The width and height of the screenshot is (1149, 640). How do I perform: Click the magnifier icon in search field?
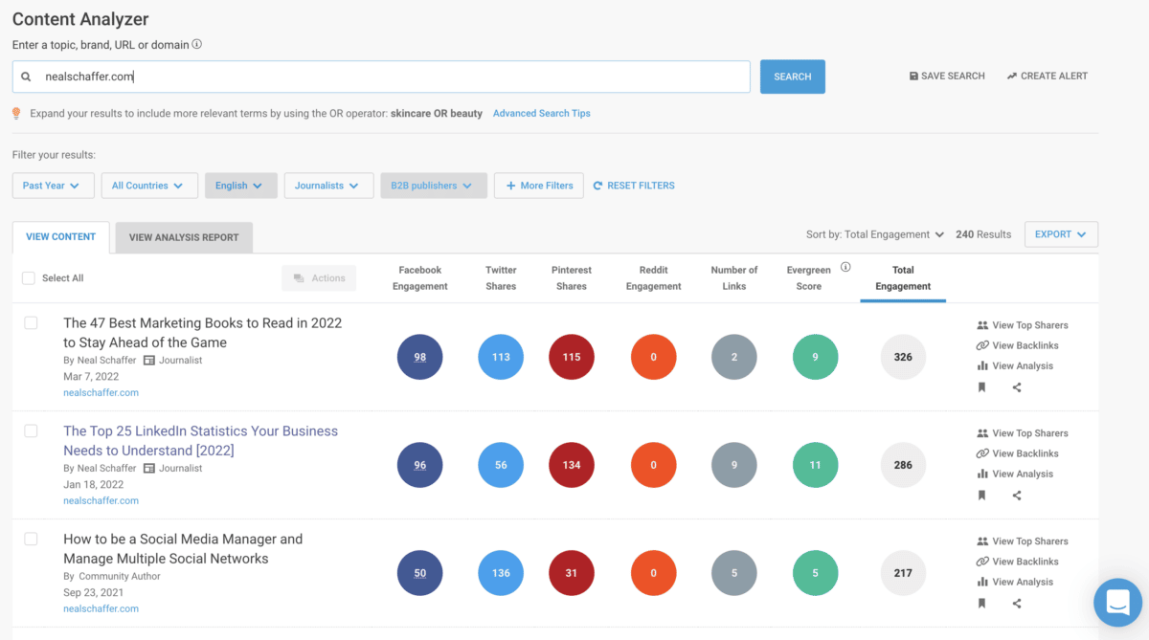[x=27, y=77]
